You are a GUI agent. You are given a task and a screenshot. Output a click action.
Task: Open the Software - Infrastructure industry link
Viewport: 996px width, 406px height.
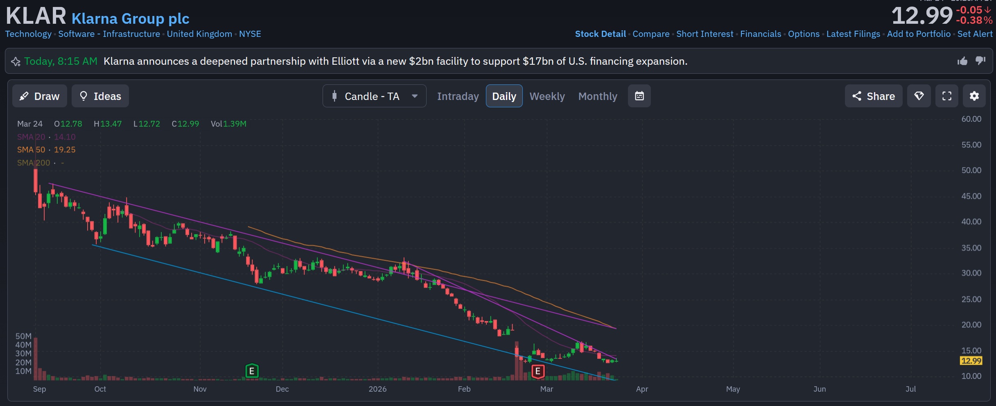click(x=109, y=34)
